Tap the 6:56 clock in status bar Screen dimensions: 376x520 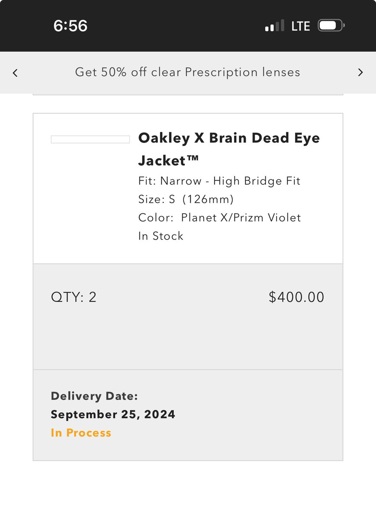71,26
